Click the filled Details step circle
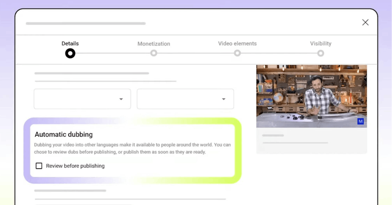 coord(70,54)
